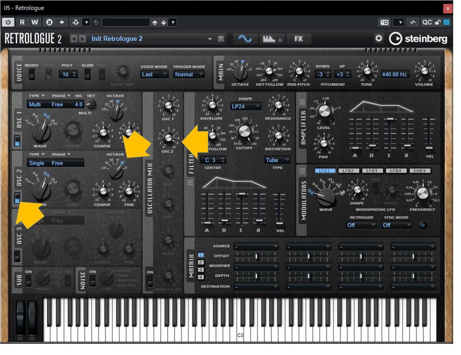Click the plug-in power bypass button

(x=8, y=22)
